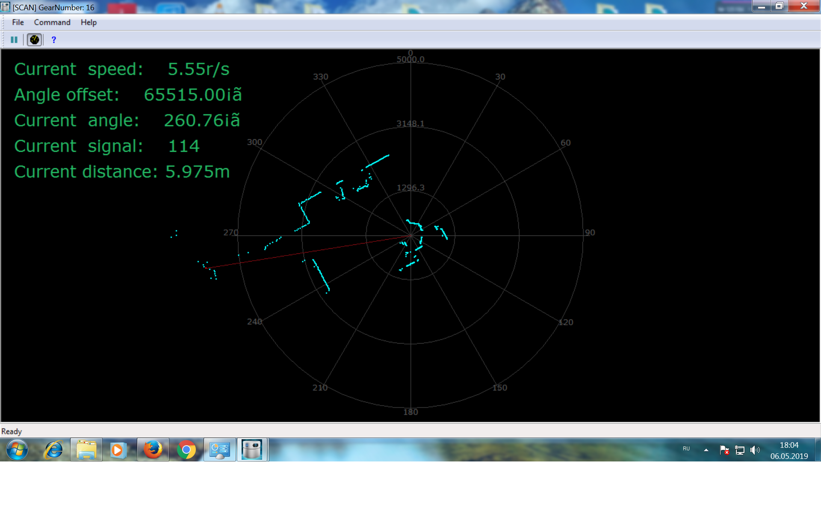Image resolution: width=821 pixels, height=517 pixels.
Task: Click the RU language indicator
Action: point(686,449)
